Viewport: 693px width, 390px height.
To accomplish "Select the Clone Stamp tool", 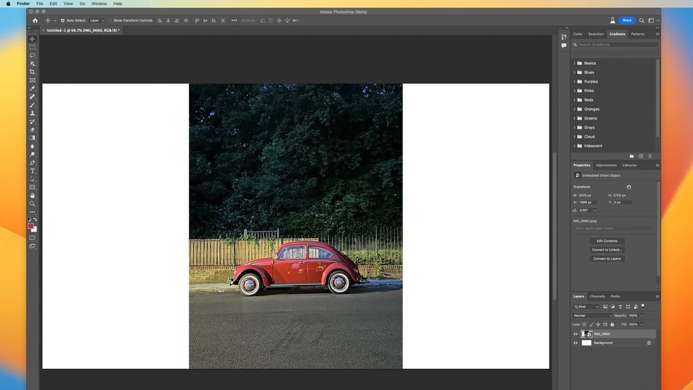I will tap(32, 113).
